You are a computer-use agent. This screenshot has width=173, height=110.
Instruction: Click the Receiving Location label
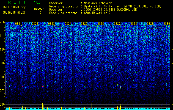coord(64,6)
